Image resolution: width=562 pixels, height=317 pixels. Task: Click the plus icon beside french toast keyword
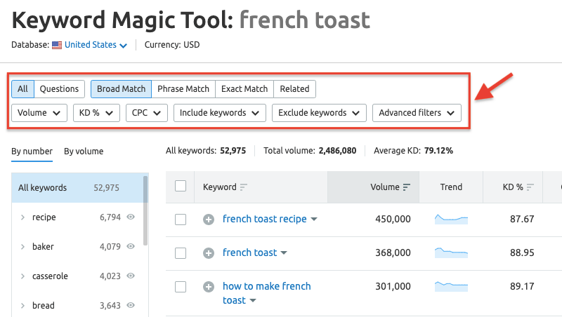pos(209,253)
